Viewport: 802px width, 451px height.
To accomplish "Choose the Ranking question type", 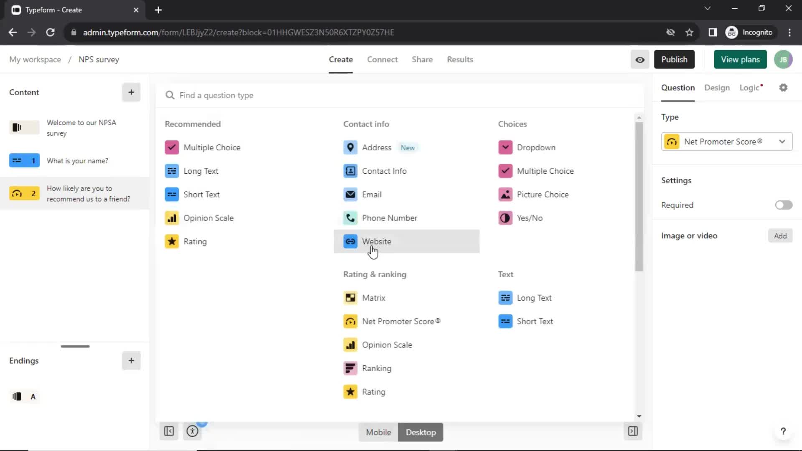I will [368, 368].
